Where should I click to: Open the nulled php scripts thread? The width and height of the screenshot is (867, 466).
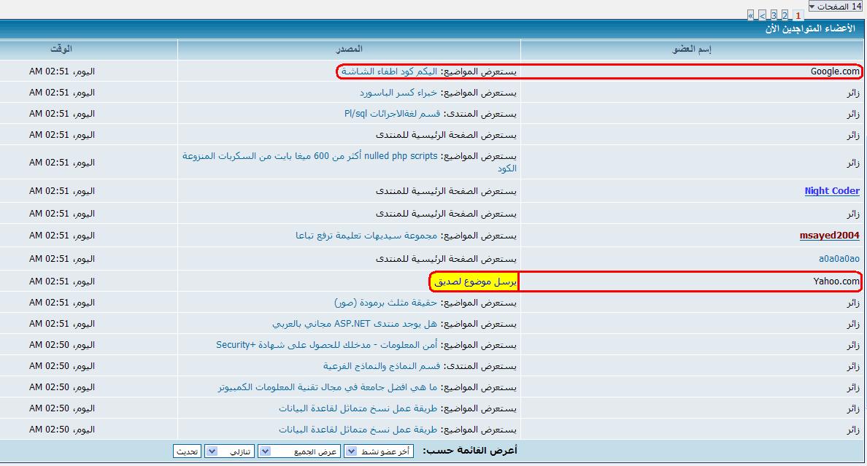coord(350,162)
